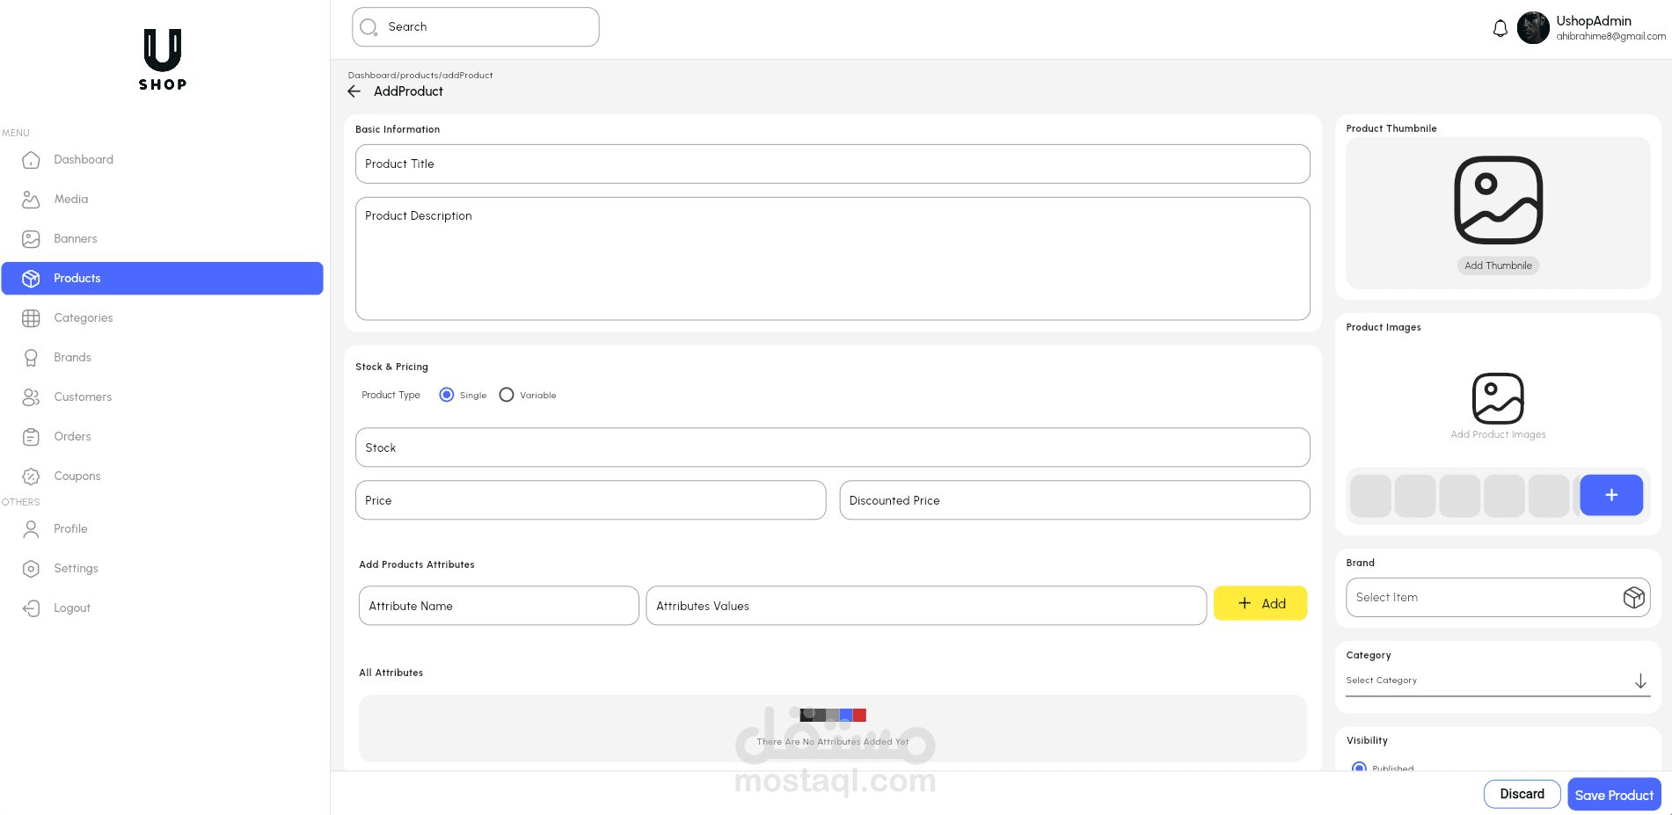Click the Category down arrow
Screen dimensions: 1672x815
pos(1640,681)
